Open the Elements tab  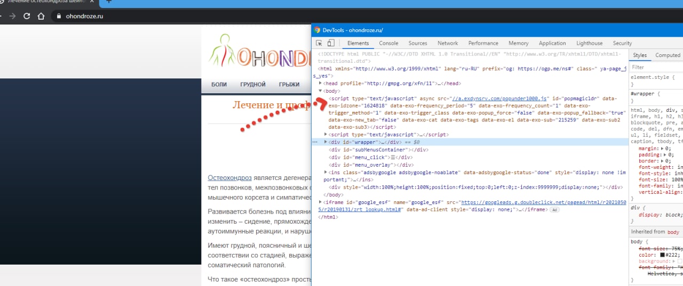click(x=358, y=43)
